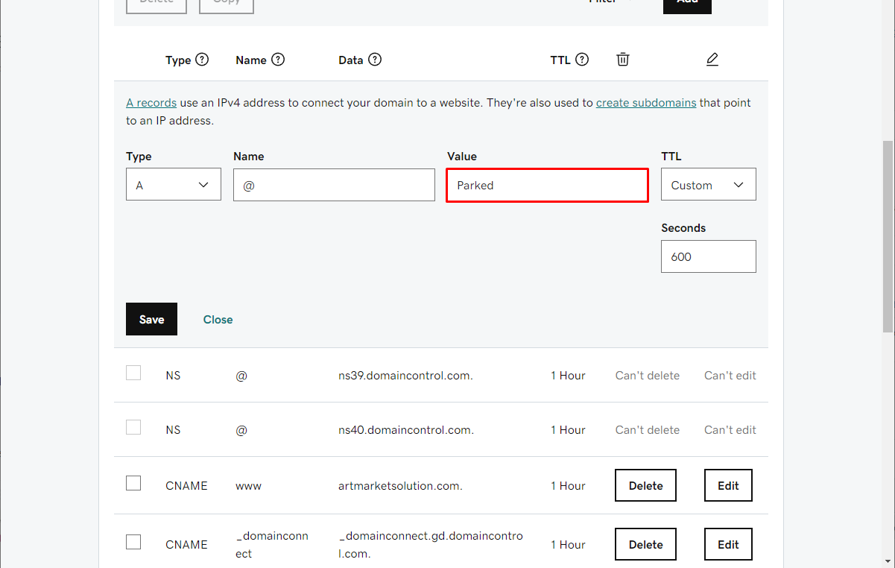Edit the _domainconnect CNAME record
The height and width of the screenshot is (568, 895).
(728, 545)
